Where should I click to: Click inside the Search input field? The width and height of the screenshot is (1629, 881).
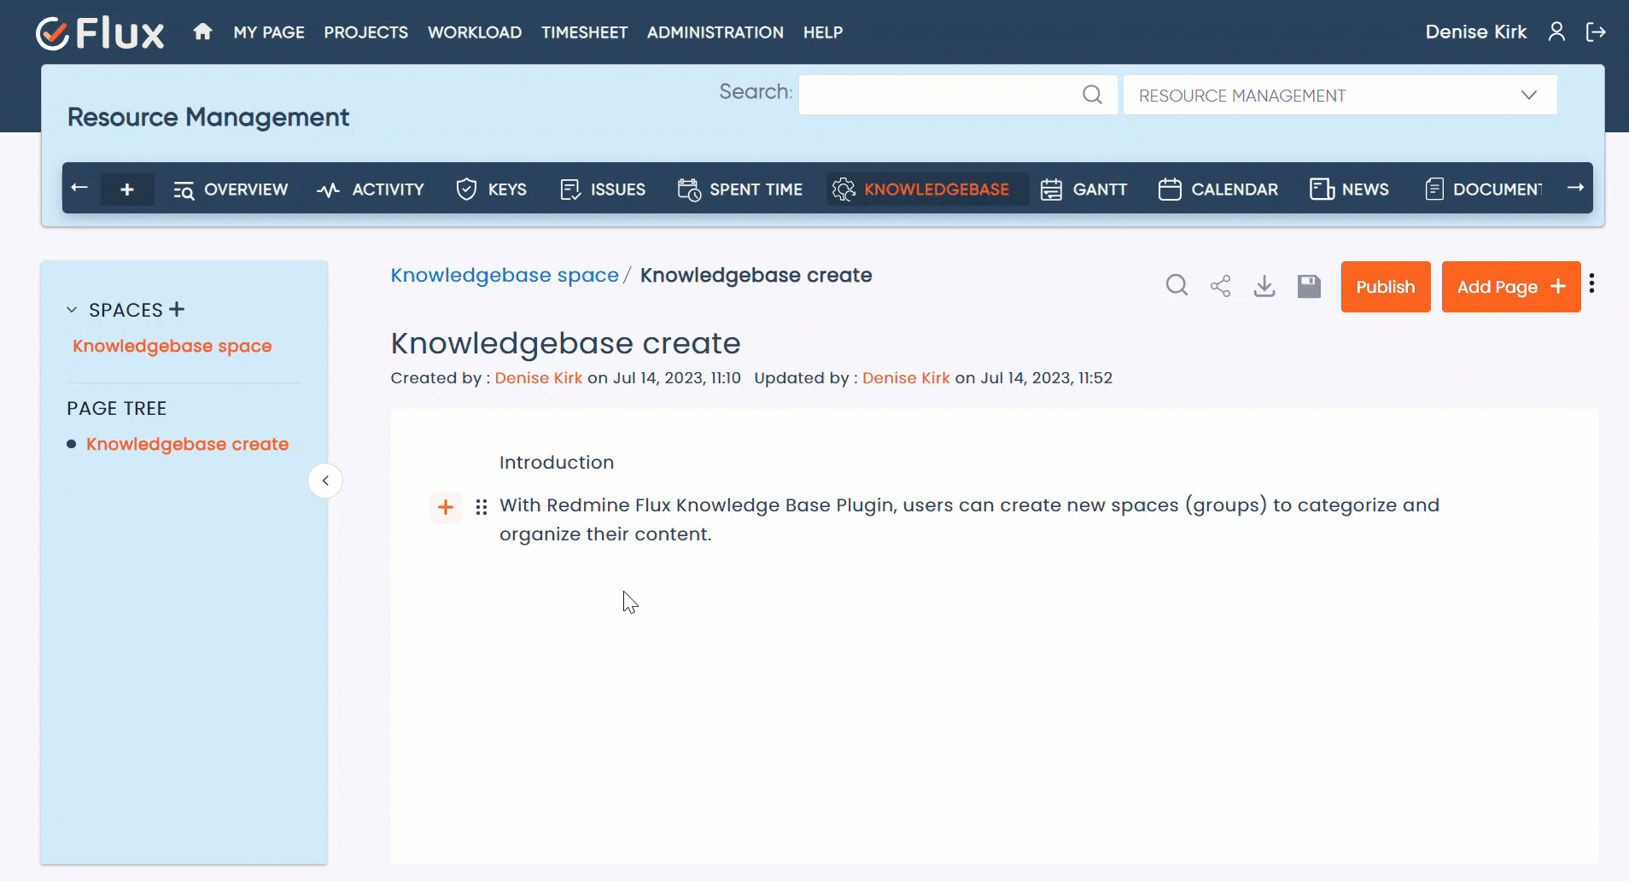click(939, 95)
